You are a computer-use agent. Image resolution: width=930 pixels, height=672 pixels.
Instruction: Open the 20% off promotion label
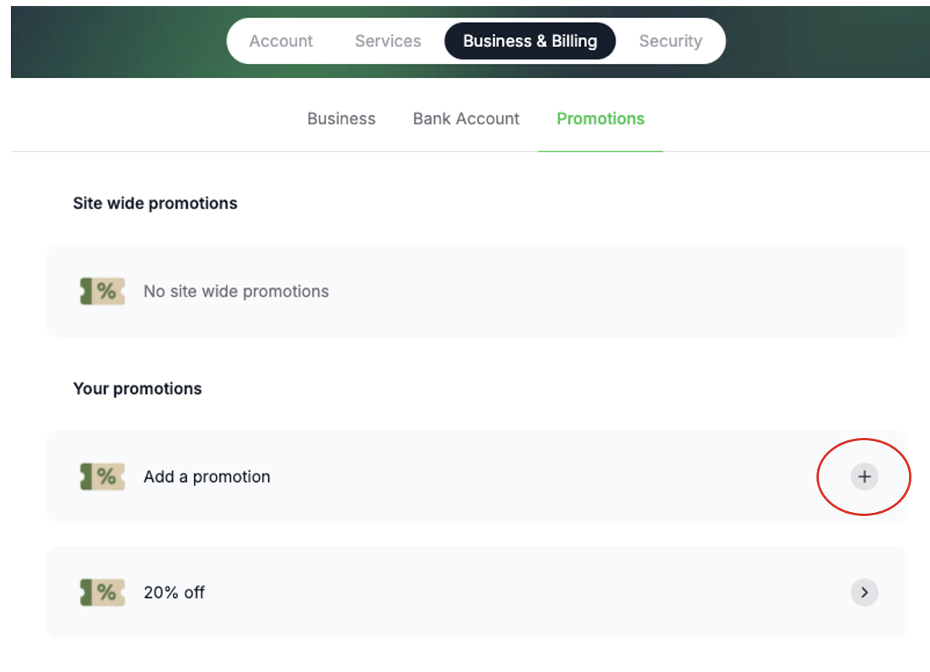coord(175,592)
